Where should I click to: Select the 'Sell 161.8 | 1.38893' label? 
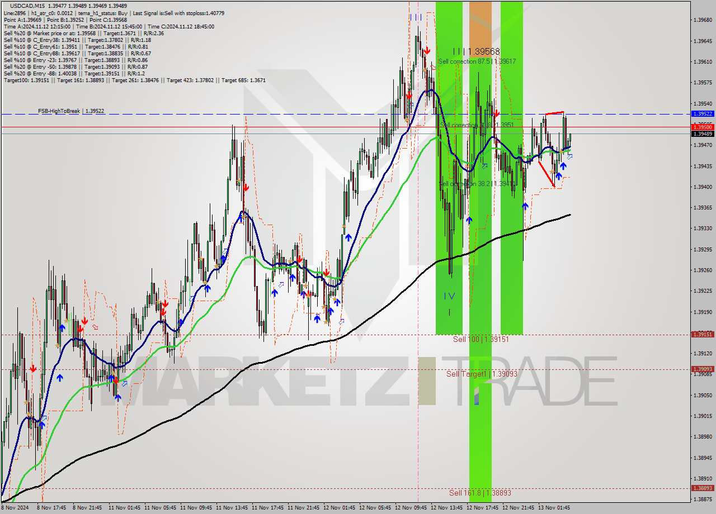480,493
